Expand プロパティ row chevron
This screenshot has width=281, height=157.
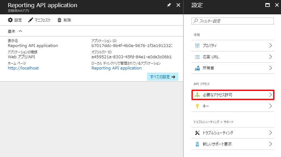point(271,46)
